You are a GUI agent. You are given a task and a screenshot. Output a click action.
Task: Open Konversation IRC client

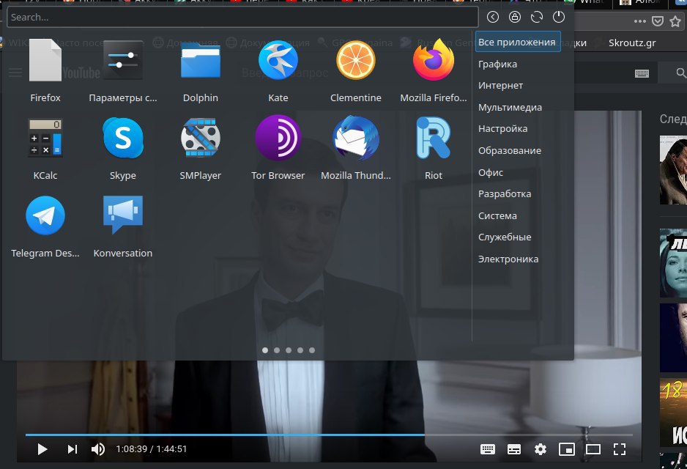(123, 214)
